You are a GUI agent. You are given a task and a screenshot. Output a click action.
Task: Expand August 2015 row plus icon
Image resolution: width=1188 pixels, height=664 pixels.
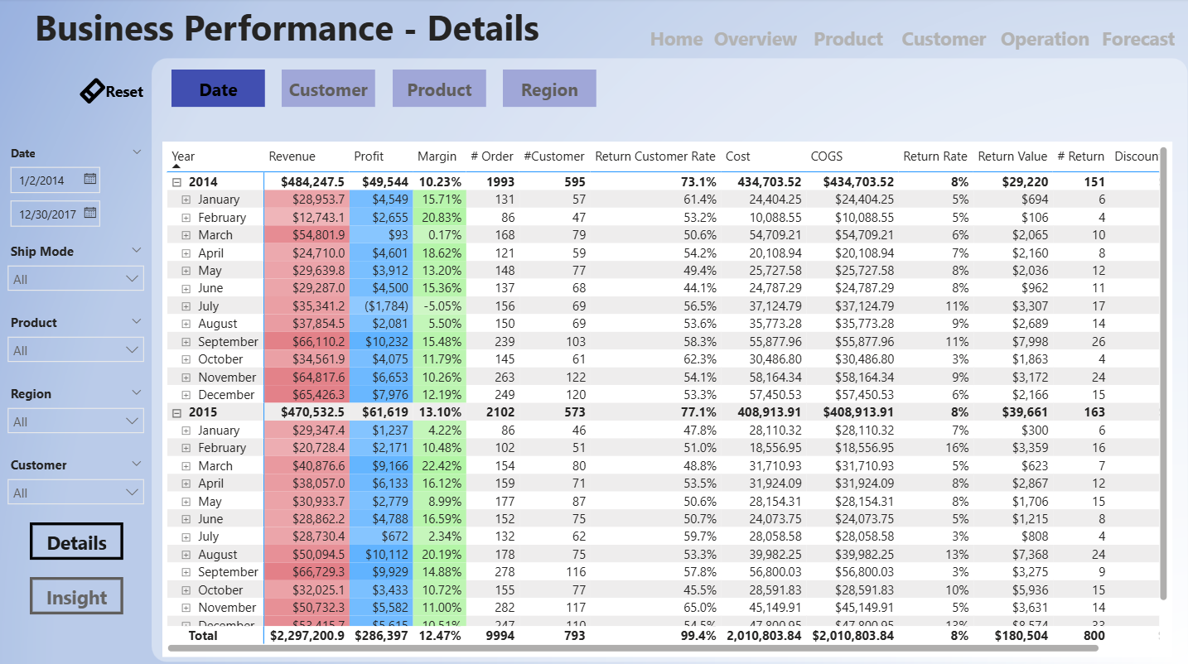click(186, 555)
